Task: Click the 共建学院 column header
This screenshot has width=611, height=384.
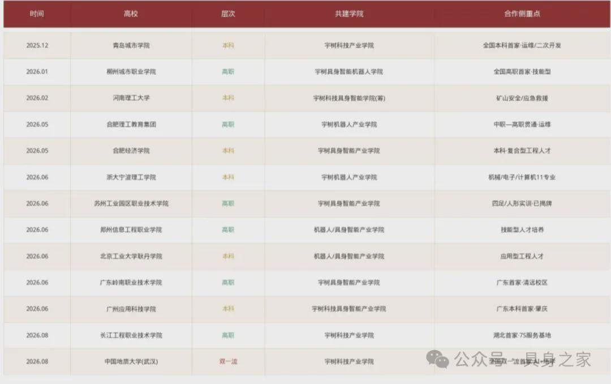Action: coord(349,14)
